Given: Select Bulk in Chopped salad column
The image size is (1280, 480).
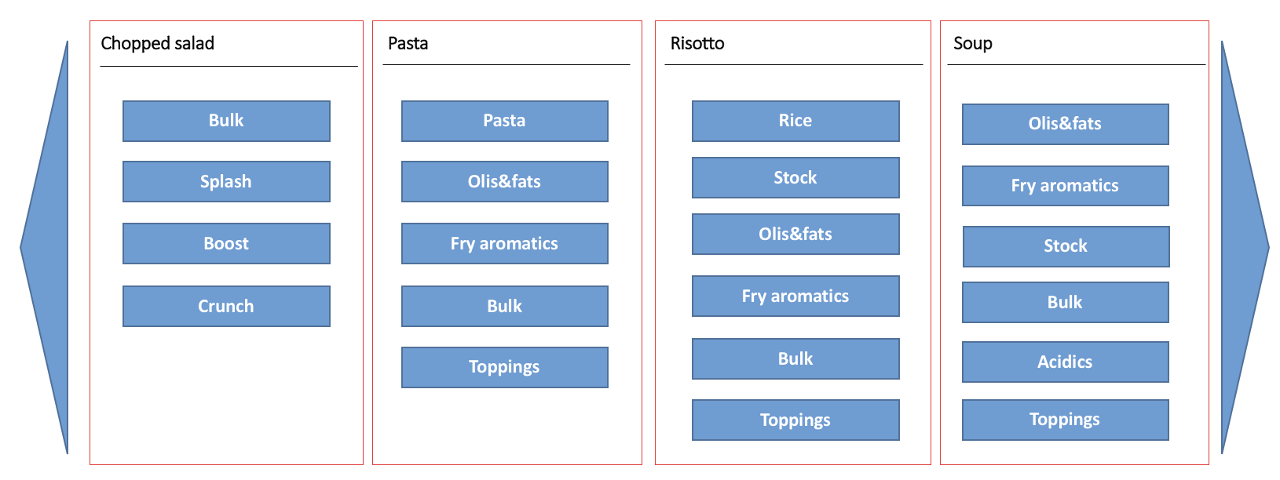Looking at the screenshot, I should coord(226,121).
